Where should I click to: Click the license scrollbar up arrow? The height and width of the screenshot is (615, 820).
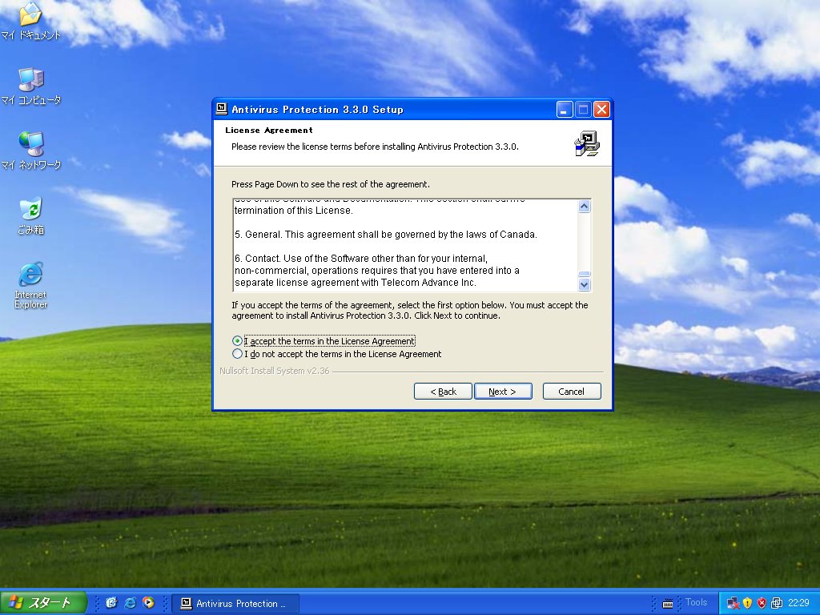coord(584,206)
